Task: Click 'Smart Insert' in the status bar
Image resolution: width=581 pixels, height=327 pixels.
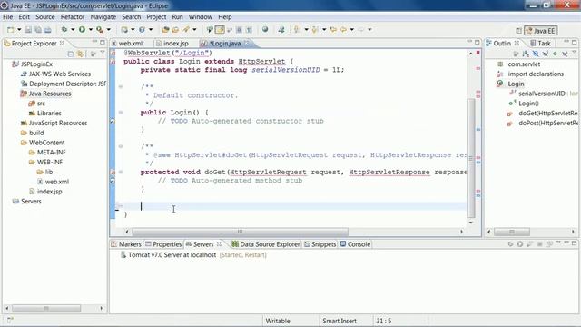Action: coord(339,321)
